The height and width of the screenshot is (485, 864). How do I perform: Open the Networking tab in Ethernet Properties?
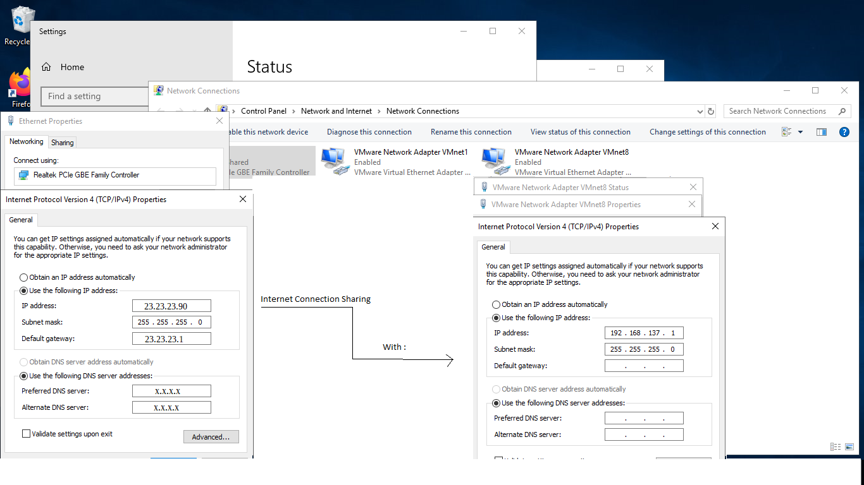[27, 141]
